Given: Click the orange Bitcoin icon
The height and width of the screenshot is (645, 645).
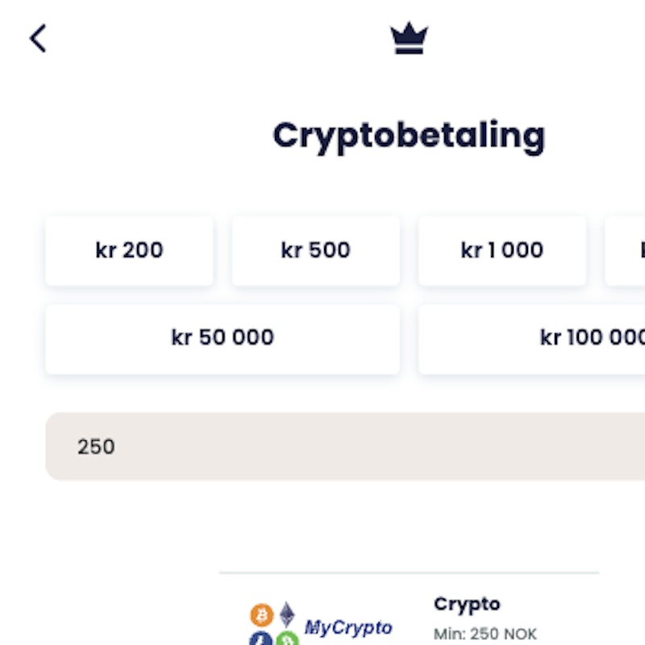Looking at the screenshot, I should [x=262, y=615].
